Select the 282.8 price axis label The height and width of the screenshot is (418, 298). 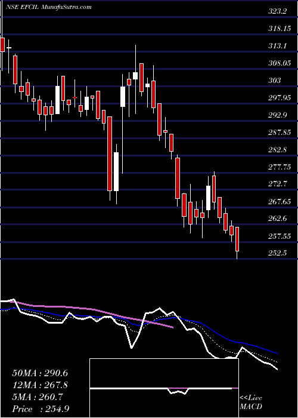(x=277, y=149)
